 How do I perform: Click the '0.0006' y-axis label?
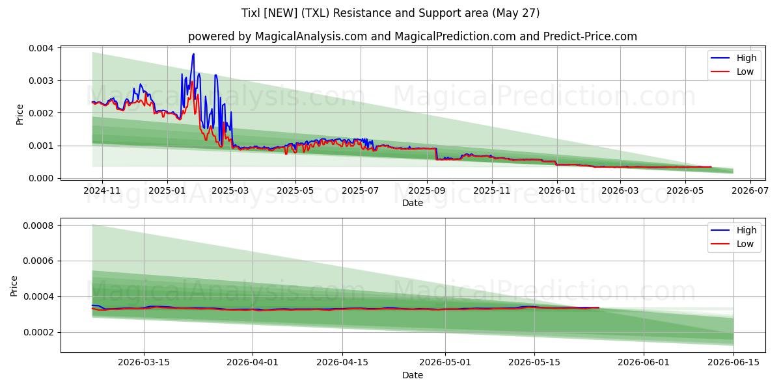click(x=40, y=261)
